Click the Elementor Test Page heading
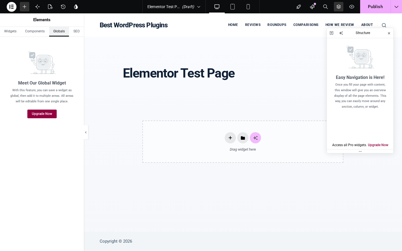Image resolution: width=402 pixels, height=251 pixels. tap(179, 73)
